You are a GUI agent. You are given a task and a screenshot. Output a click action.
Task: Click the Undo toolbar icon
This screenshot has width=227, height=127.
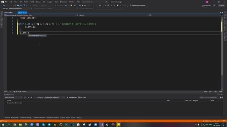[24, 6]
